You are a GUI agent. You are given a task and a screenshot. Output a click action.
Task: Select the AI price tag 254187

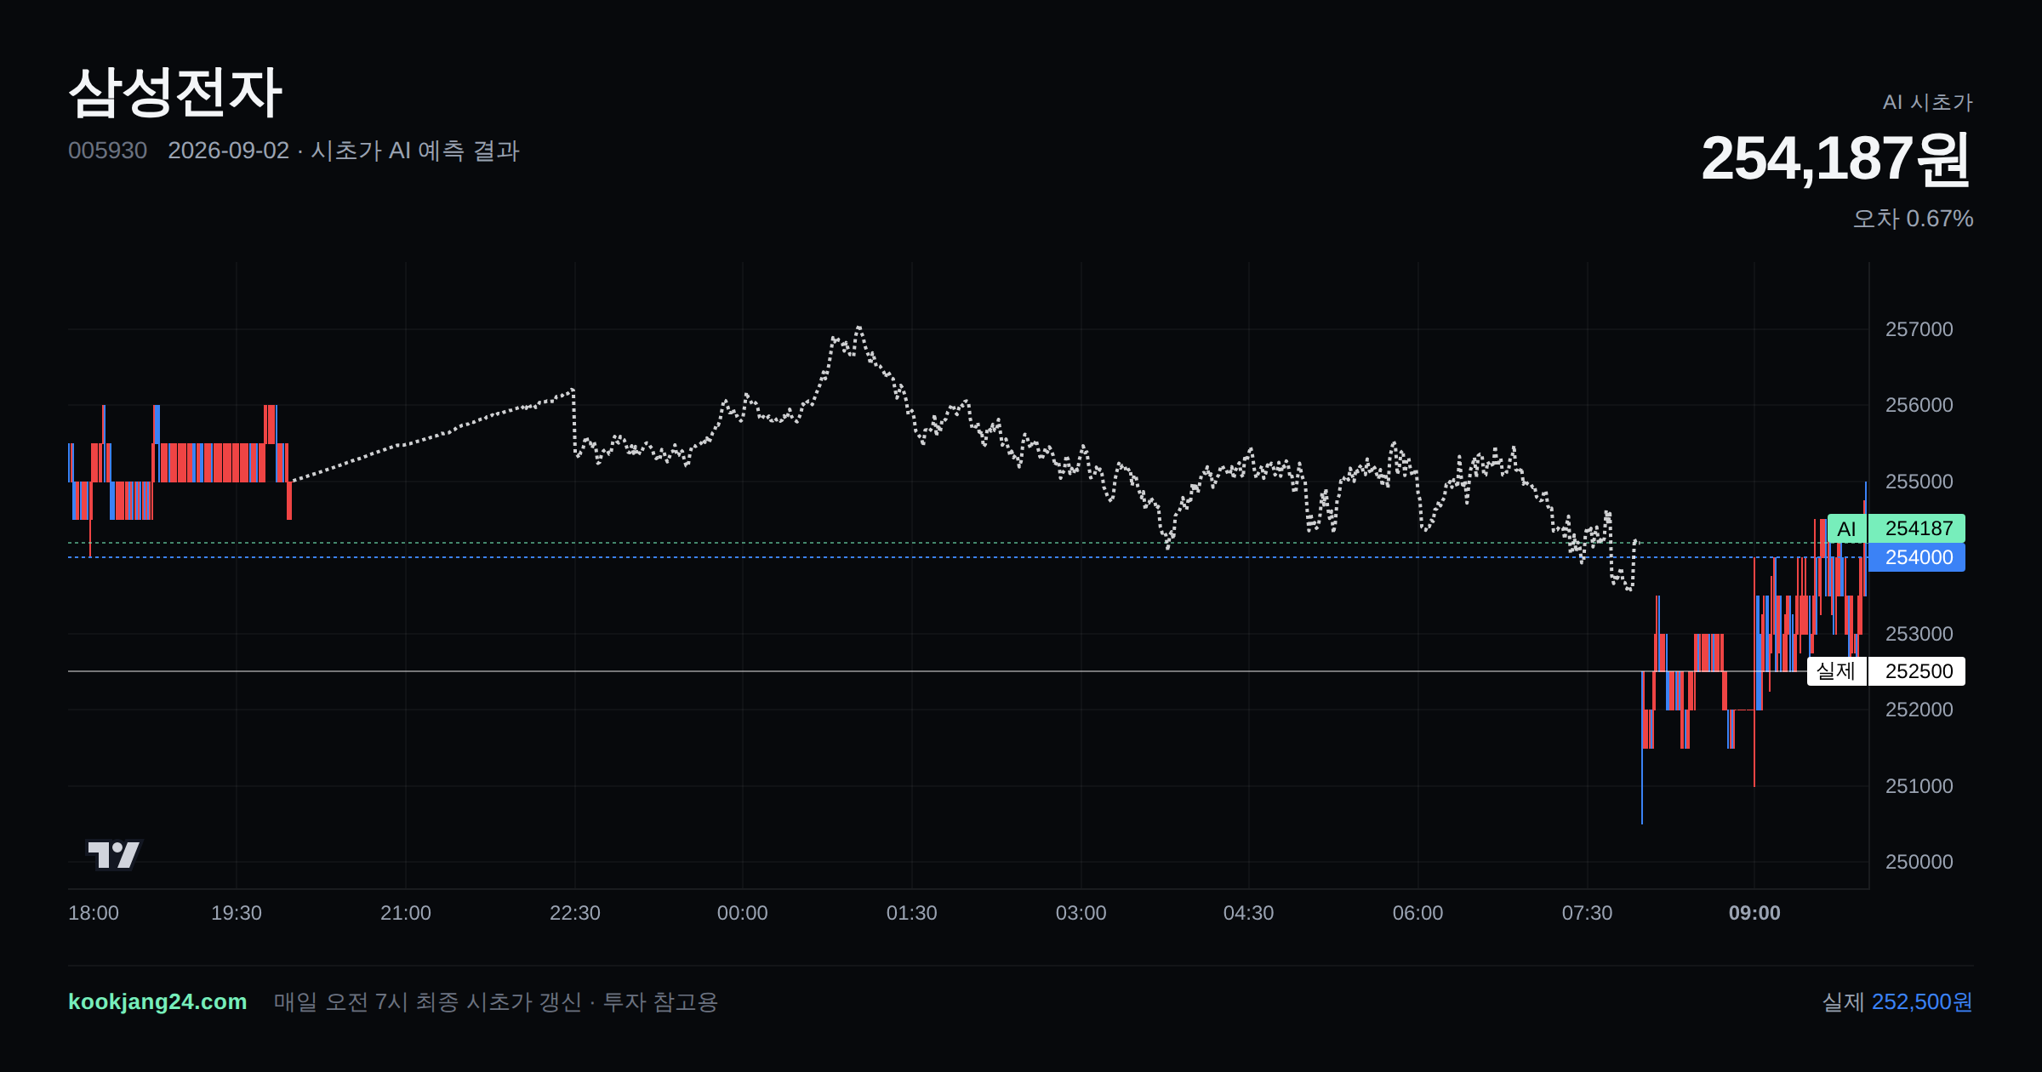[x=1896, y=528]
